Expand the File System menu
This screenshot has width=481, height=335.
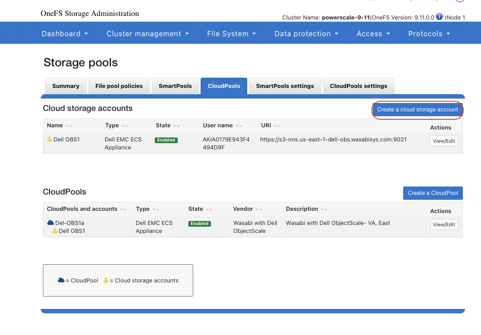click(x=232, y=34)
